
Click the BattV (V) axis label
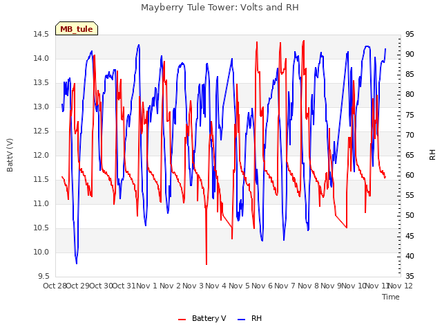pos(10,155)
